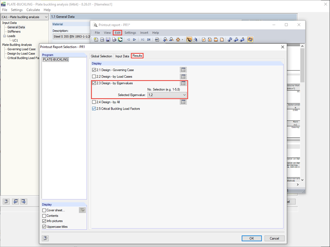This screenshot has height=247, width=330.
Task: Click the third orange page layout icon
Action: (216, 39)
